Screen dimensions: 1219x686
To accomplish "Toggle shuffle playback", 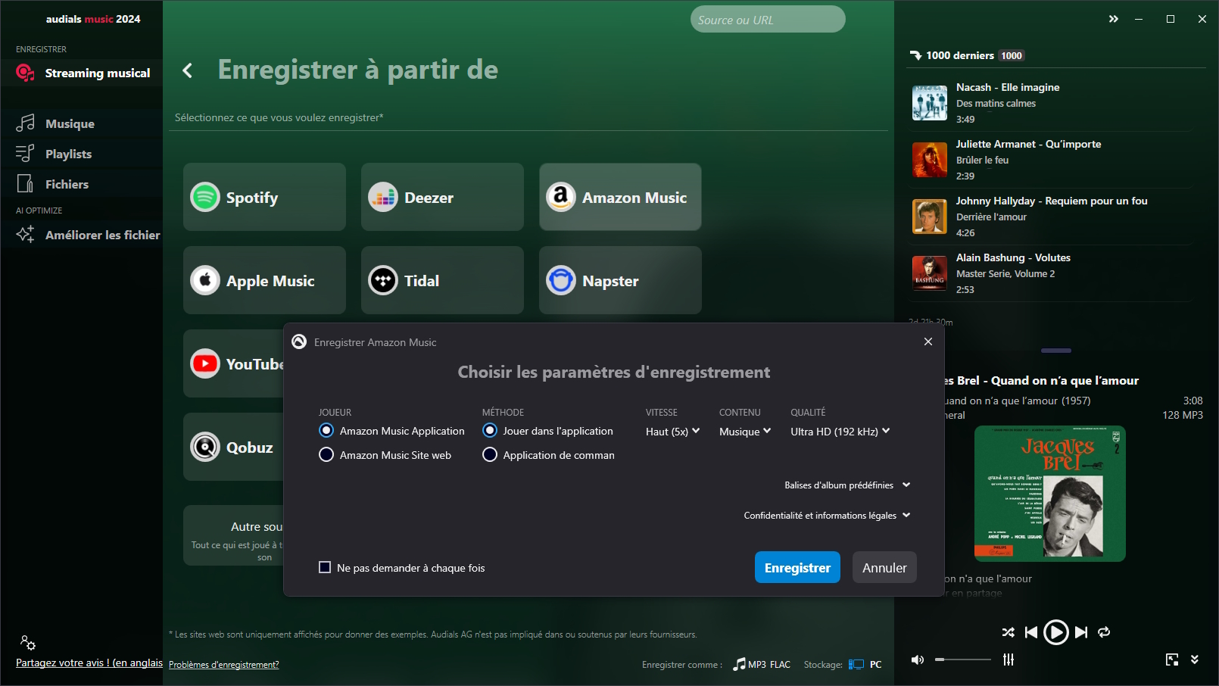I will [1009, 632].
